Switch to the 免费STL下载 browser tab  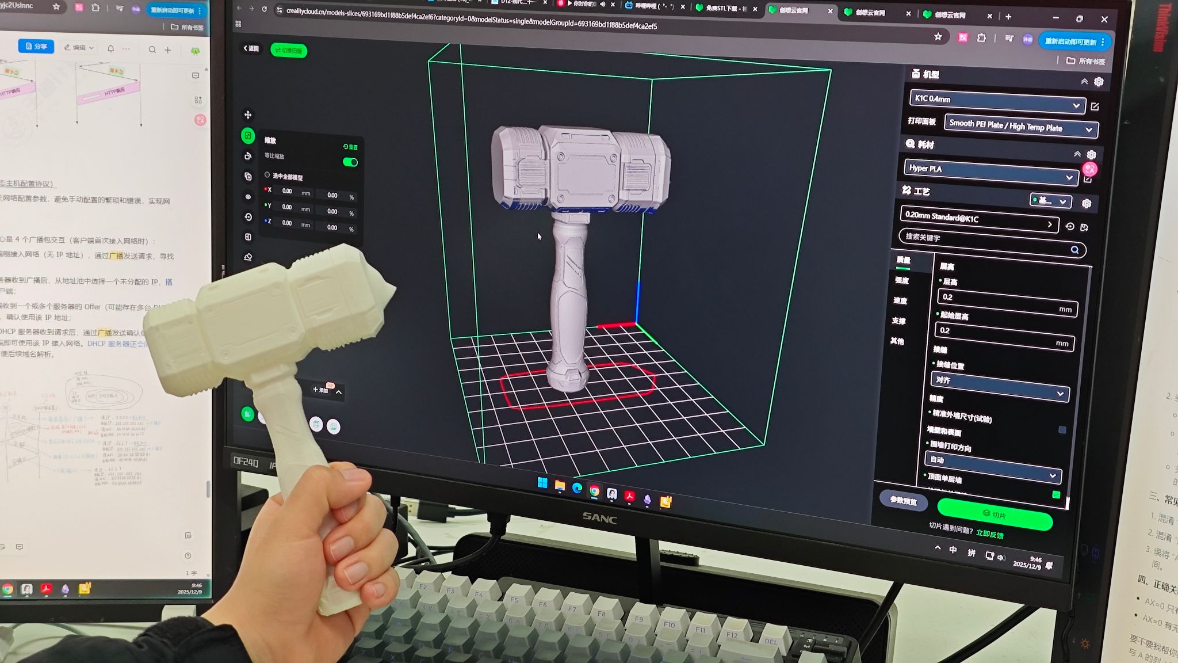tap(727, 8)
